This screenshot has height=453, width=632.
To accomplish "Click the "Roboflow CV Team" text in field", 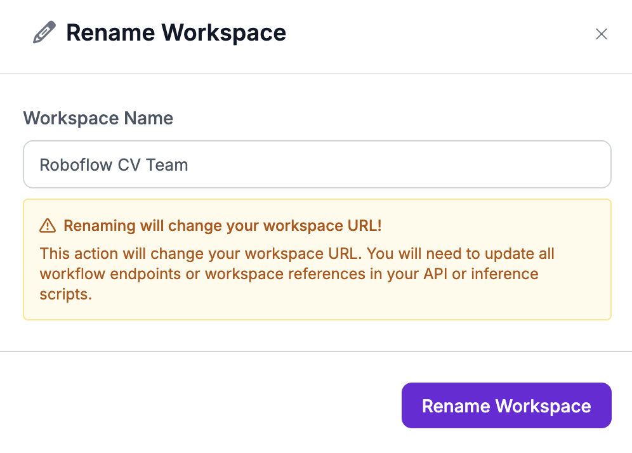I will point(114,165).
